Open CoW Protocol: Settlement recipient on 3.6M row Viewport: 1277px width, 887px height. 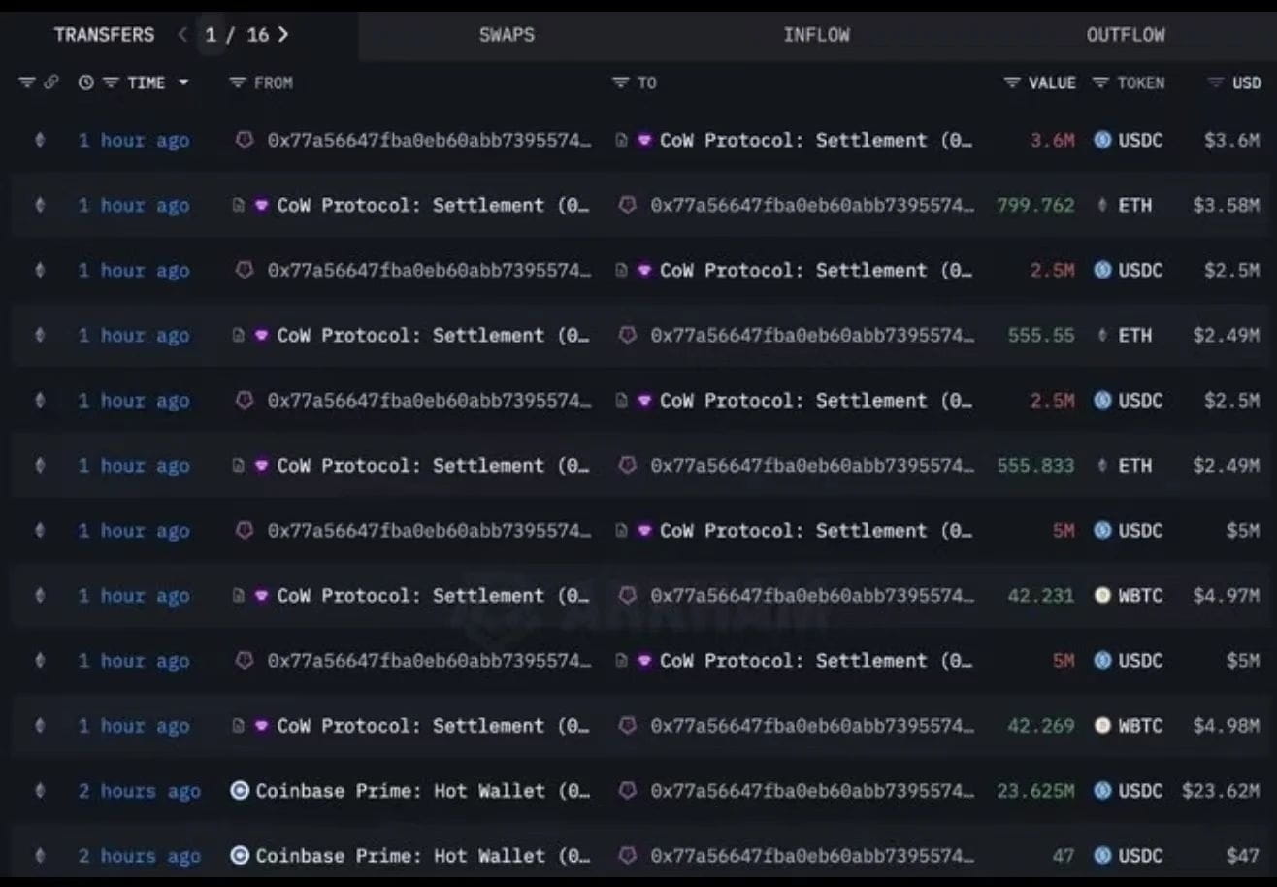tap(816, 140)
